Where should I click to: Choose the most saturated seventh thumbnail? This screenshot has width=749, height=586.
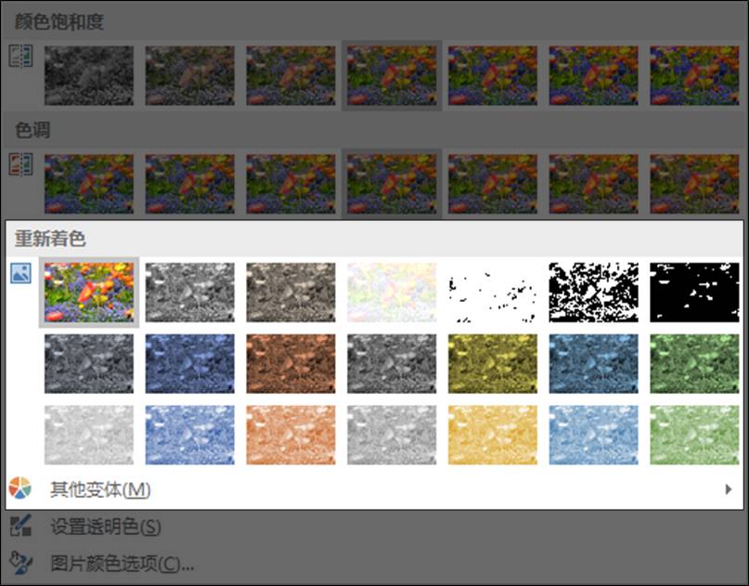click(694, 75)
